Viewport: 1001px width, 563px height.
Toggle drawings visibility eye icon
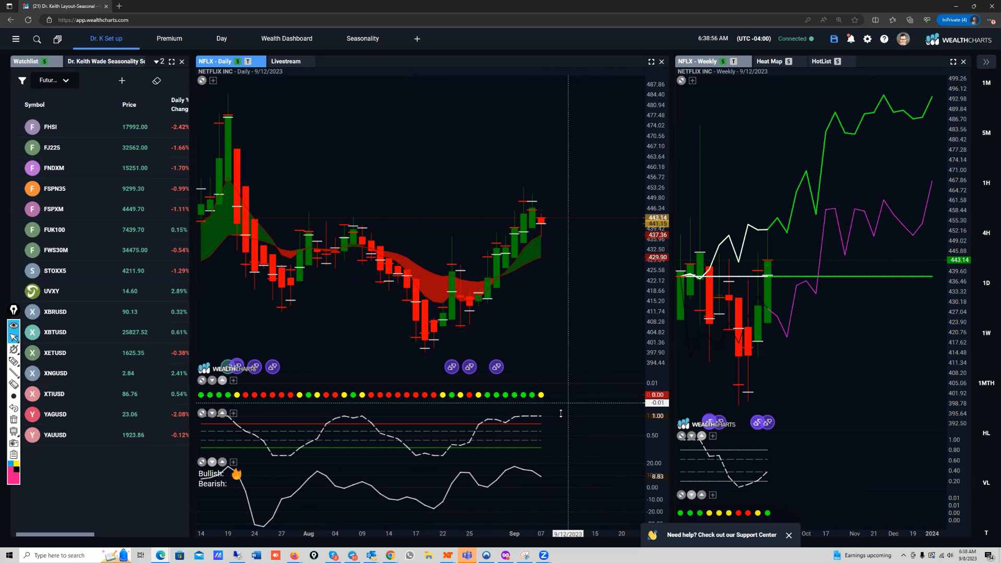14,325
